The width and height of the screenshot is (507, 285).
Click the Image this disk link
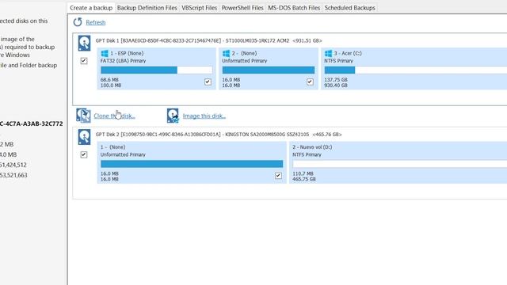[x=204, y=116]
